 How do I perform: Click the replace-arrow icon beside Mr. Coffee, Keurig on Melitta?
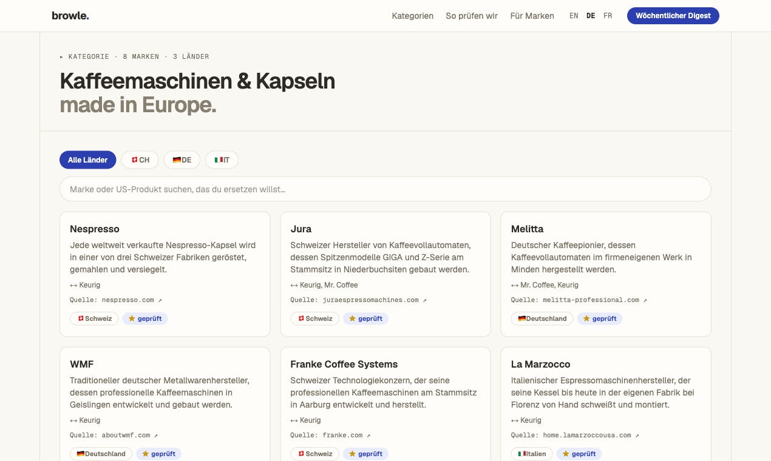coord(515,285)
